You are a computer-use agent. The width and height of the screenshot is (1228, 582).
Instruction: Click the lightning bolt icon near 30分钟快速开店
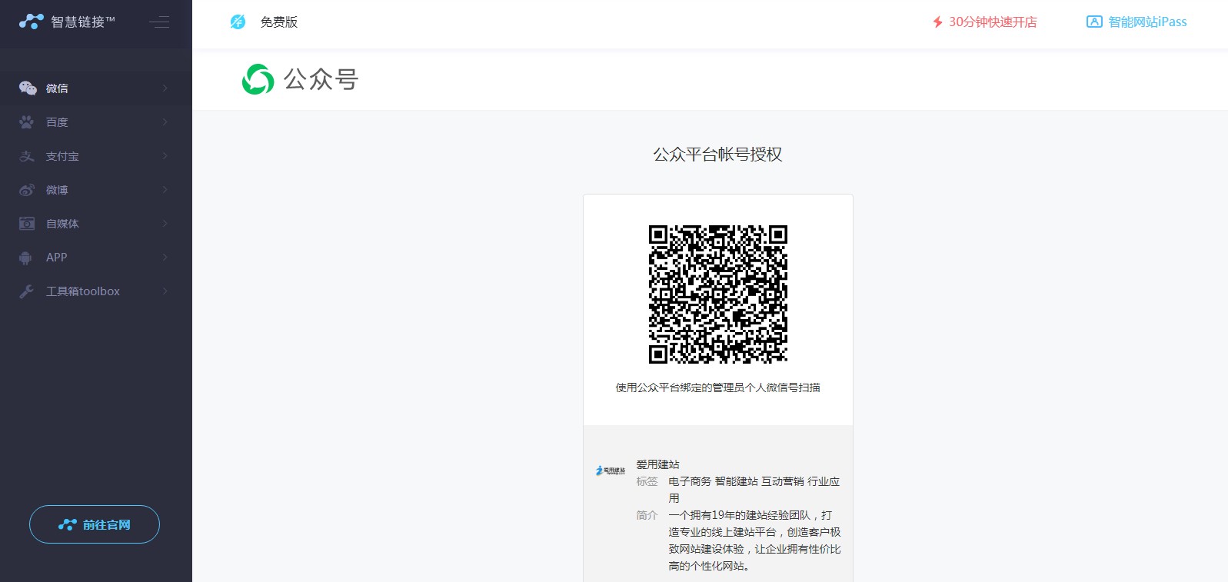[x=937, y=22]
